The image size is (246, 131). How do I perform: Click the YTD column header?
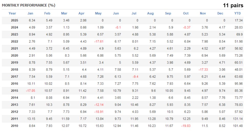237,14
